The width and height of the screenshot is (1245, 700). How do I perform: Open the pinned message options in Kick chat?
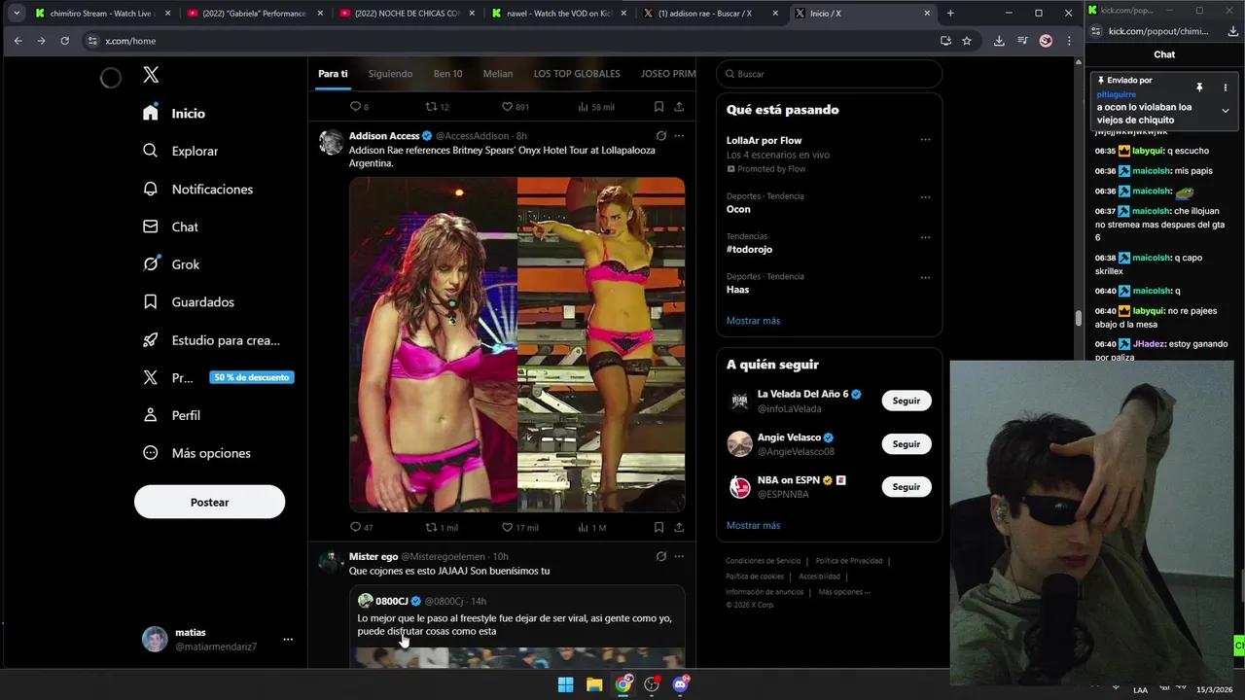(1225, 87)
